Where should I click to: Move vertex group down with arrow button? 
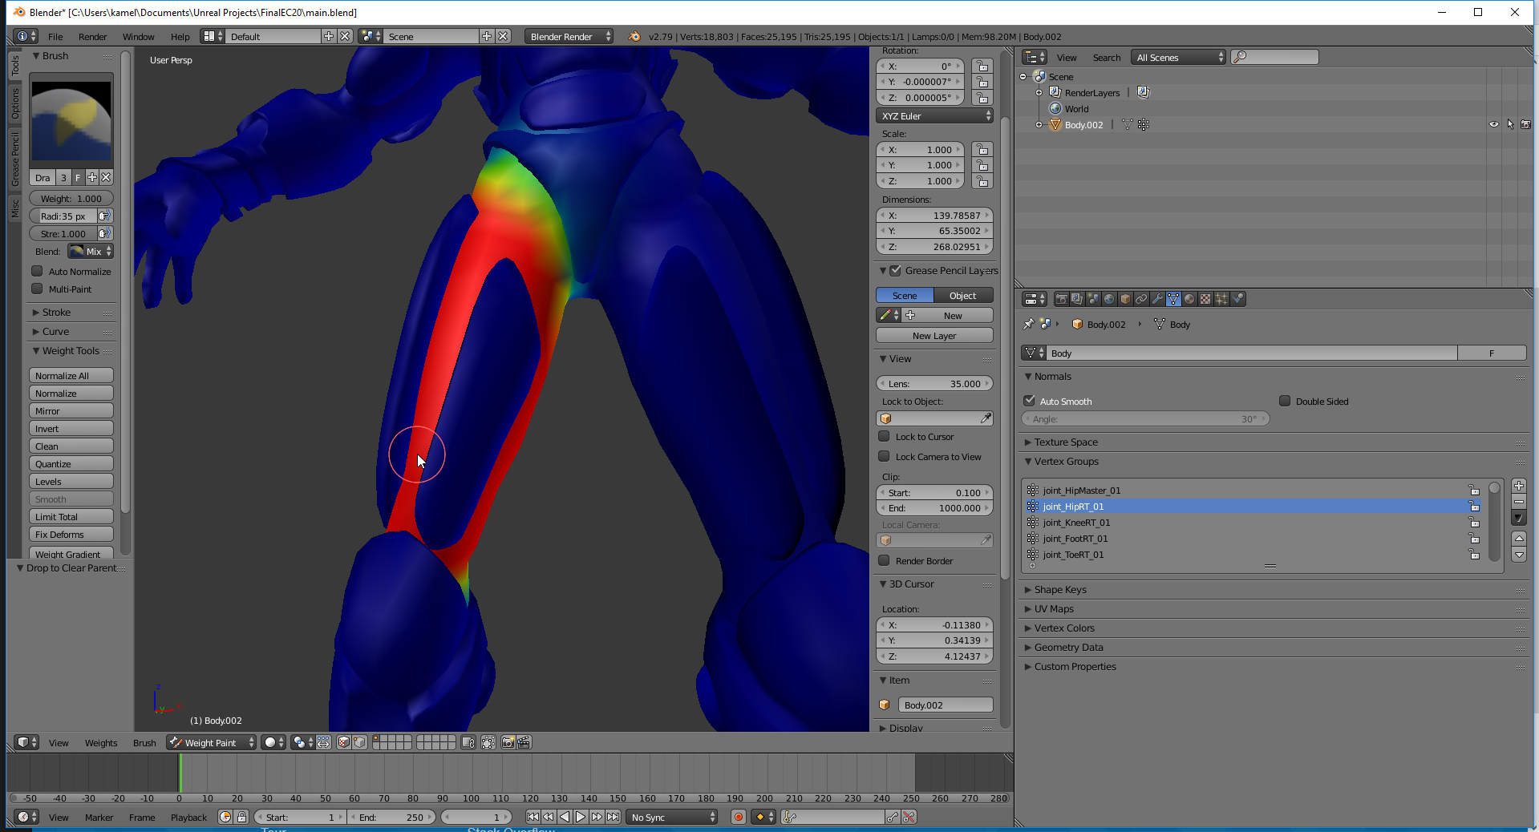[1518, 554]
